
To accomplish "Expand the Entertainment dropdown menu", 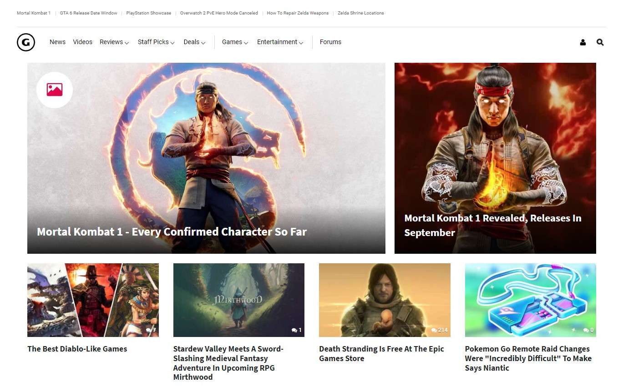I will (x=280, y=42).
